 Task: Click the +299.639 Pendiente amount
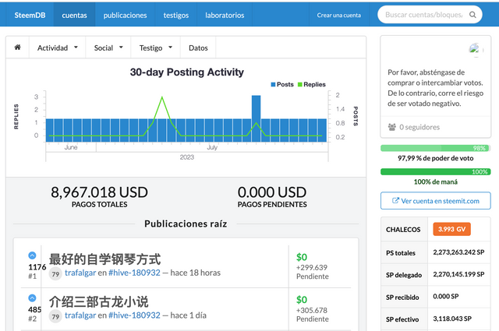[x=312, y=272]
